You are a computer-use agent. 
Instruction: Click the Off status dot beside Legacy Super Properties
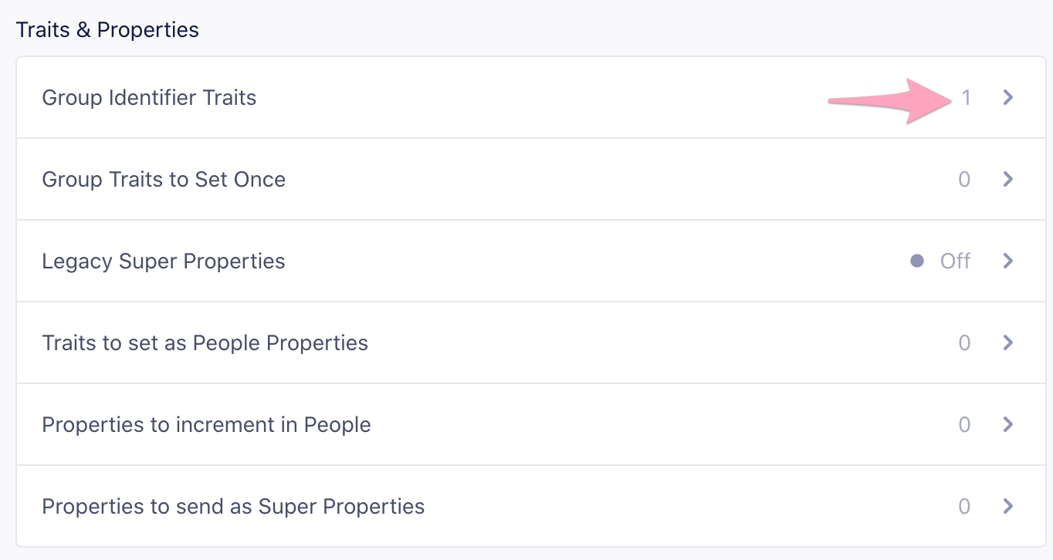coord(918,261)
